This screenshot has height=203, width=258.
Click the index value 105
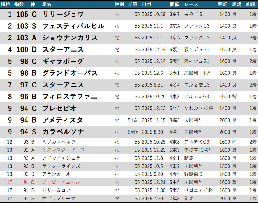(x=22, y=14)
